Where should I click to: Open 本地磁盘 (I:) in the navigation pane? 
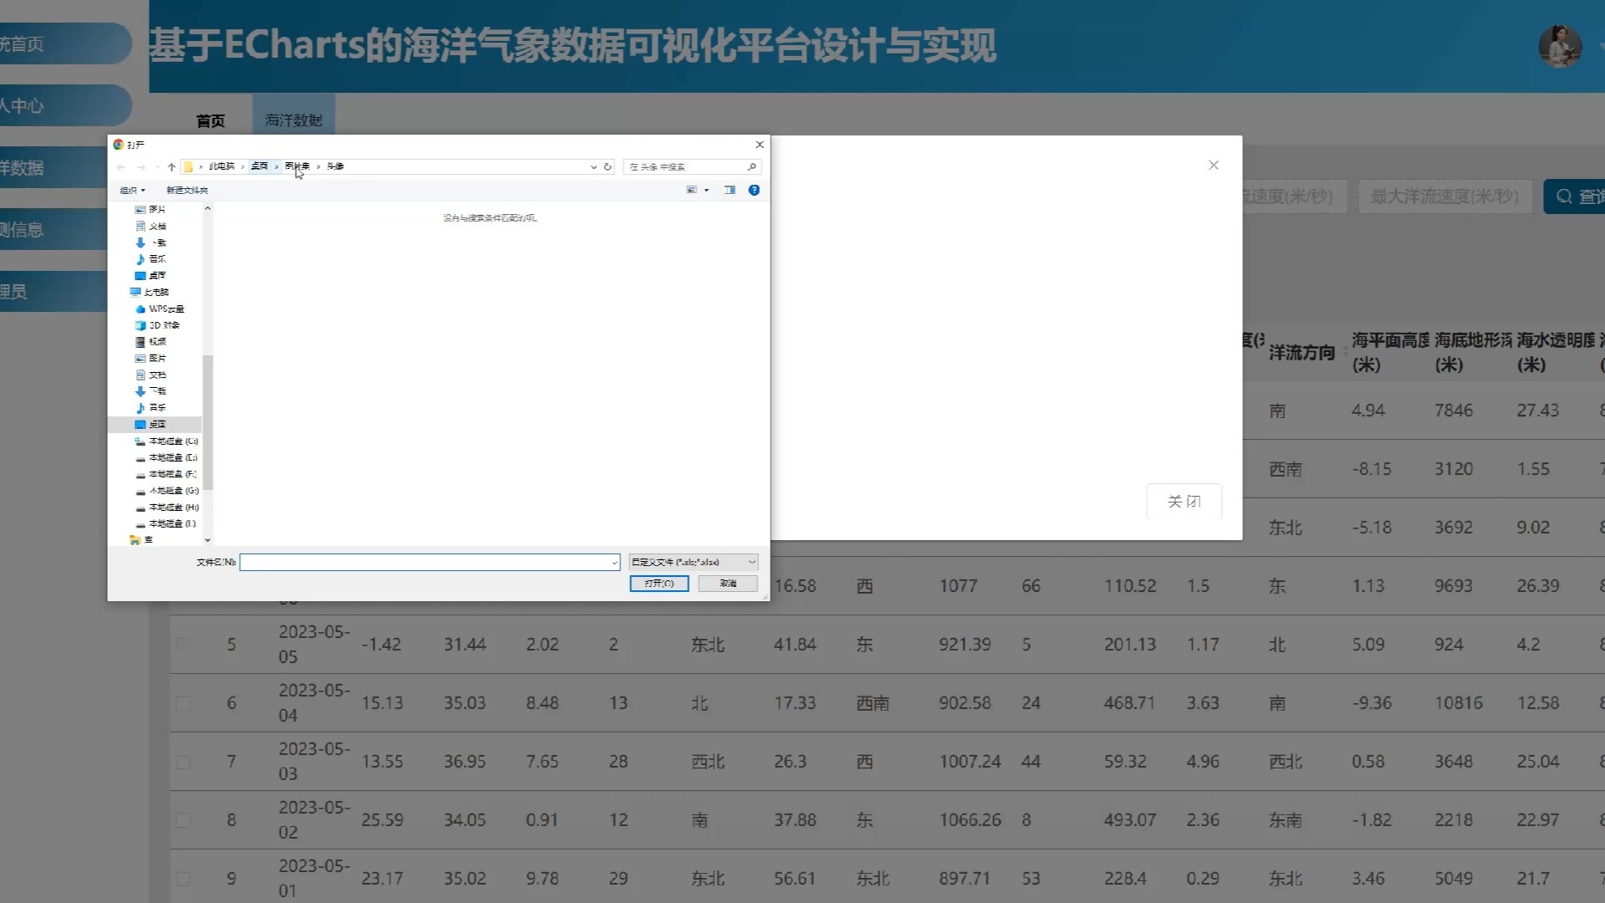pyautogui.click(x=167, y=523)
